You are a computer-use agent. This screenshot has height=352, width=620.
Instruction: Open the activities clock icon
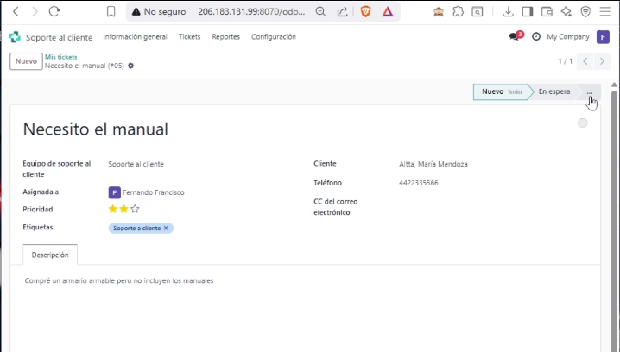click(x=536, y=37)
